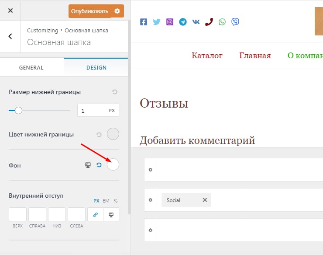Click the НИЗ padding input

(x=57, y=214)
